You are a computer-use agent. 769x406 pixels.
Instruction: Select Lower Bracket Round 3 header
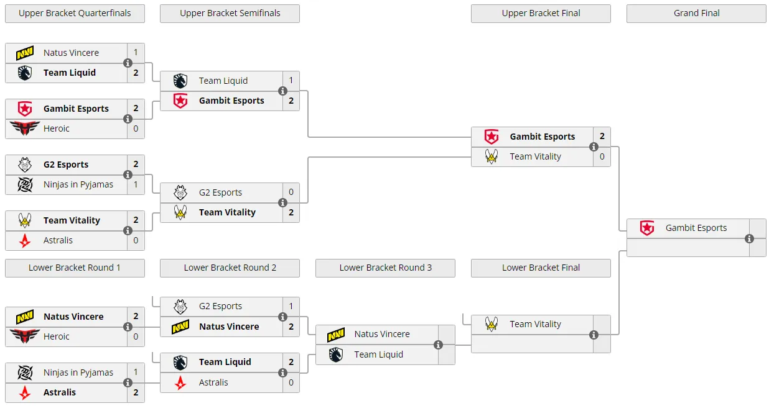[385, 268]
